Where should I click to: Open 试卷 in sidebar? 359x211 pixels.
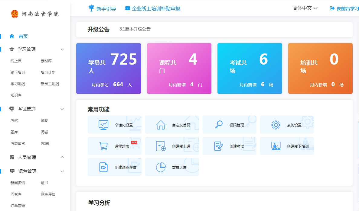click(x=44, y=120)
